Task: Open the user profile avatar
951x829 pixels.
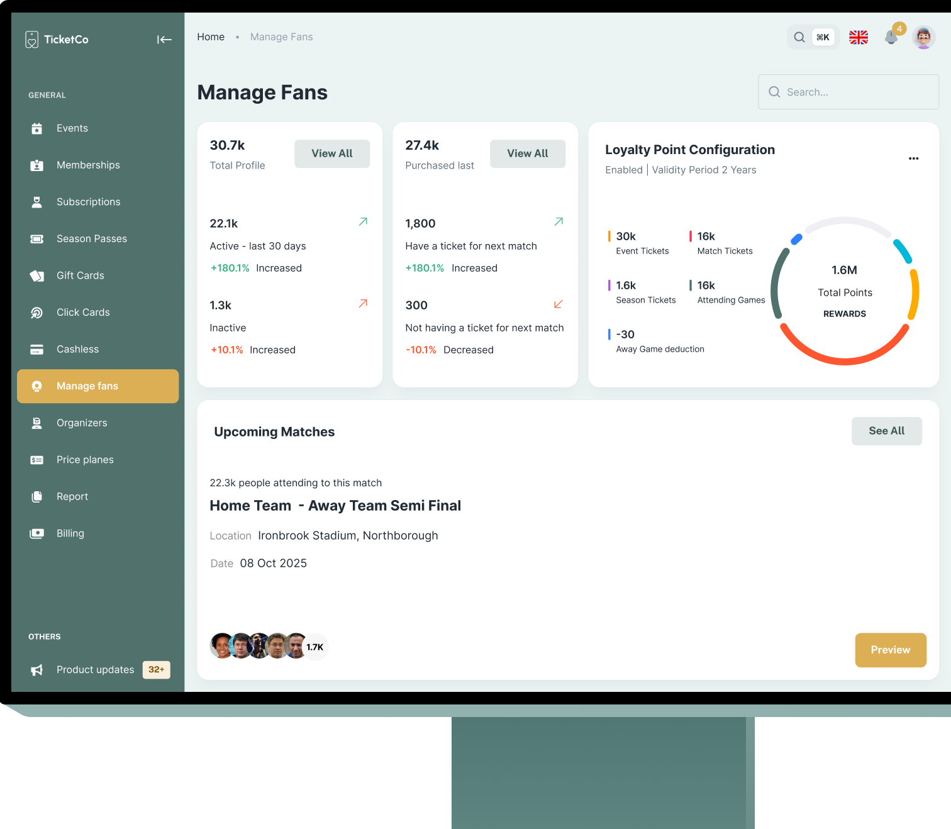Action: pos(923,38)
